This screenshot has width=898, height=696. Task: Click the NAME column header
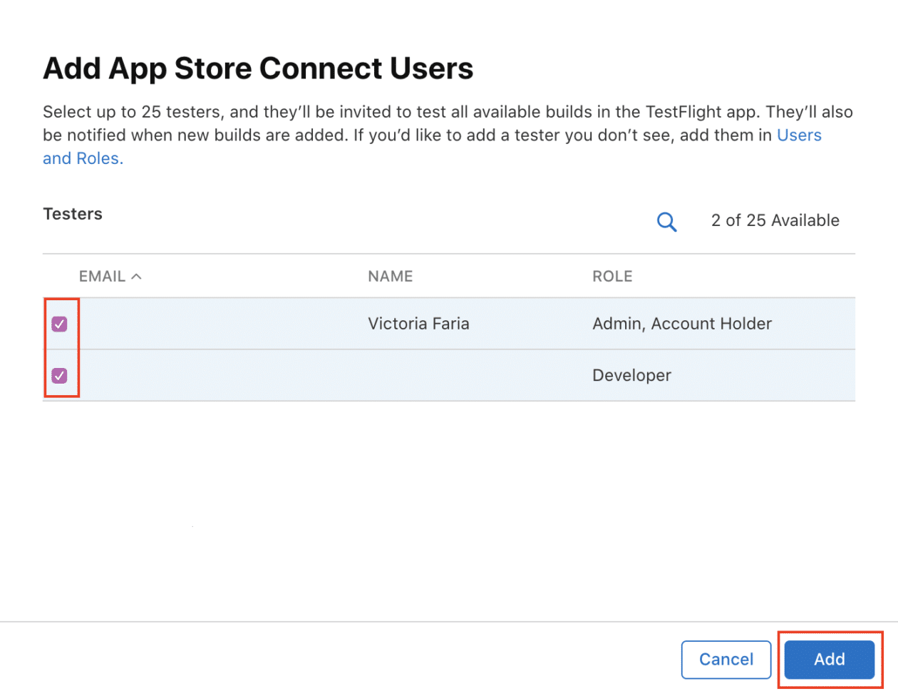tap(390, 276)
